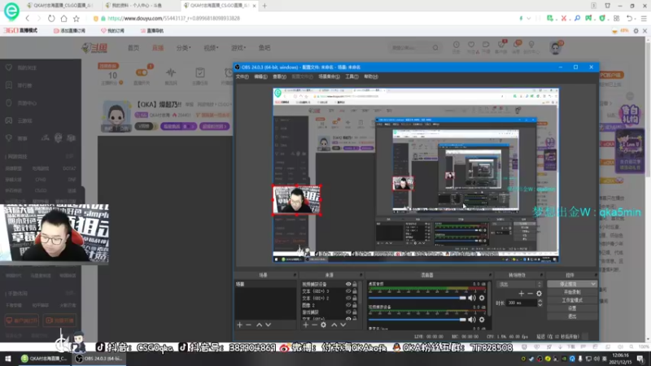Pop out the 来源 dock panel

pyautogui.click(x=360, y=275)
